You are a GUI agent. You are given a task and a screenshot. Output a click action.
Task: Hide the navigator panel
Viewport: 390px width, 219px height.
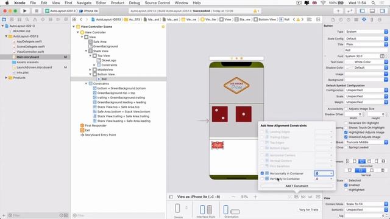pyautogui.click(x=363, y=11)
